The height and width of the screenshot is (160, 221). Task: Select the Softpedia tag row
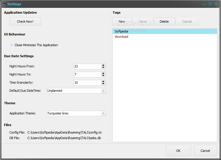[165, 31]
